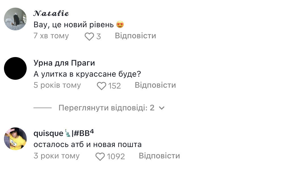Screen dimensions: 295x172
Task: Open Natalie's profile picture
Action: [15, 19]
